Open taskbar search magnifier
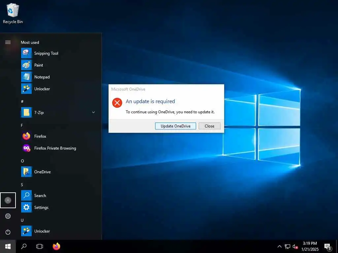The height and width of the screenshot is (253, 338). tap(24, 246)
